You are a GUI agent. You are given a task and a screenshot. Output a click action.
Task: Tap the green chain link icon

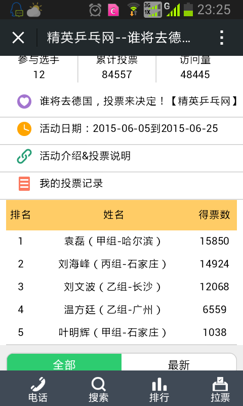(24, 156)
